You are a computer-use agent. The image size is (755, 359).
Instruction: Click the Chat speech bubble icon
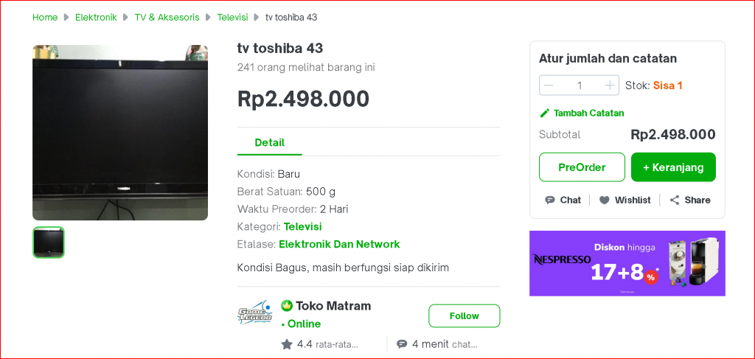pos(550,201)
